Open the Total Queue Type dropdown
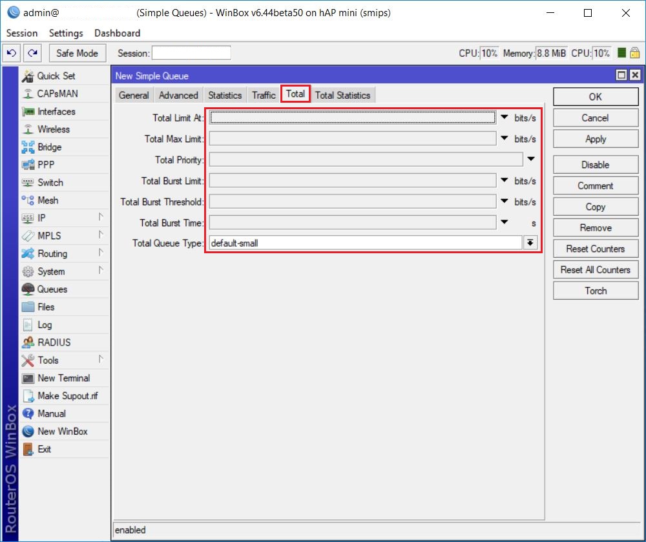Image resolution: width=646 pixels, height=542 pixels. [x=529, y=244]
